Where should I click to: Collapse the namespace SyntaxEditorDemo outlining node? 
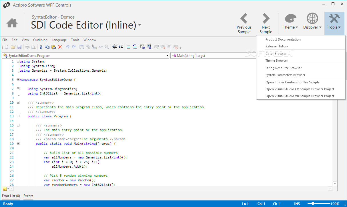(18, 80)
